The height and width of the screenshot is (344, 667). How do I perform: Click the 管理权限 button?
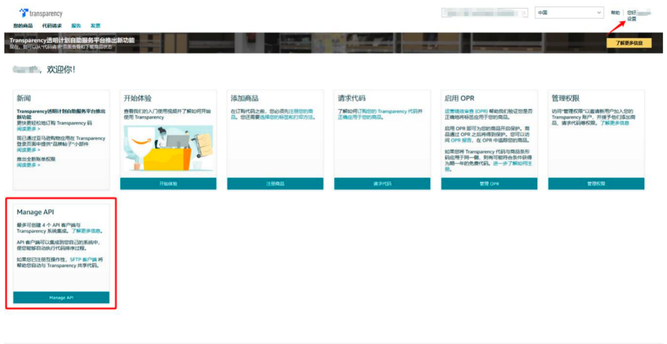click(596, 184)
